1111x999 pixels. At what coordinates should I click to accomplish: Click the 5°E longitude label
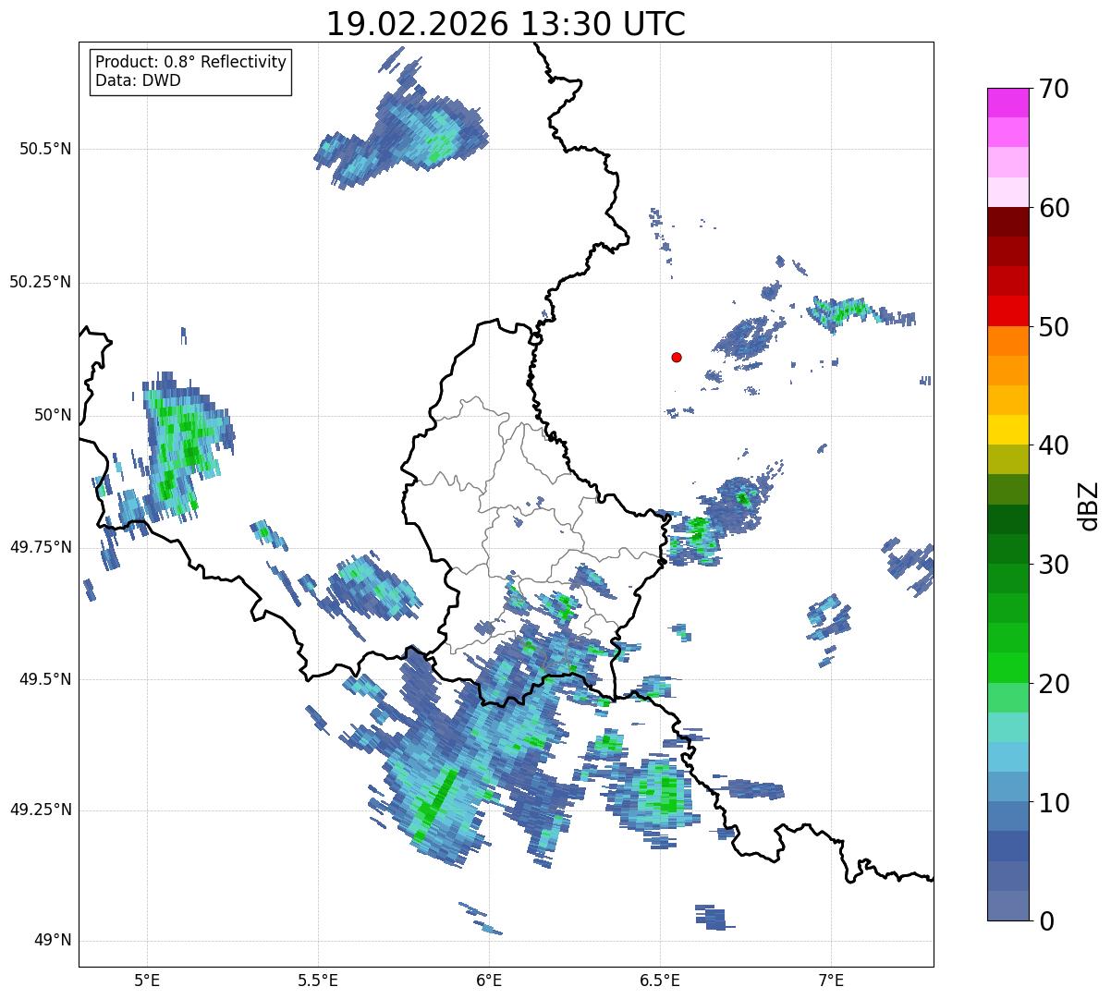pos(147,980)
